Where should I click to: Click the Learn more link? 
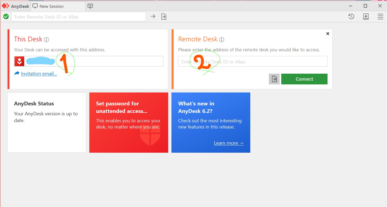click(229, 143)
